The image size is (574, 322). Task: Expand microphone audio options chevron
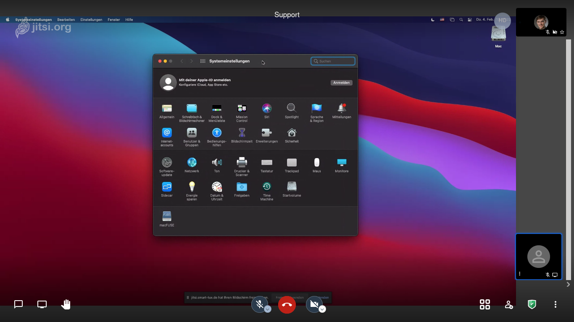(268, 309)
